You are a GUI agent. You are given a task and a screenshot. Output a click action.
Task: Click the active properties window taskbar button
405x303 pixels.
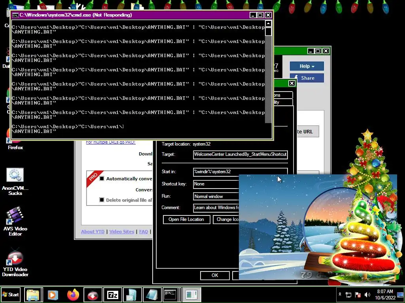coord(191,294)
